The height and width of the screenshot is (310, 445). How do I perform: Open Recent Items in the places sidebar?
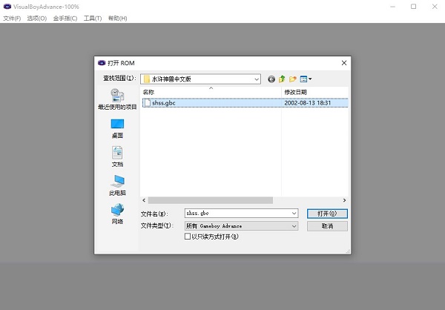tap(117, 99)
